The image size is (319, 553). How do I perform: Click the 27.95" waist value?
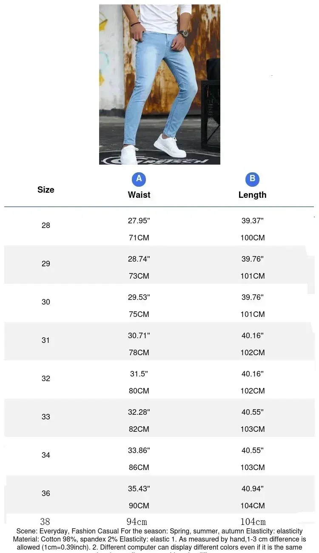point(139,221)
